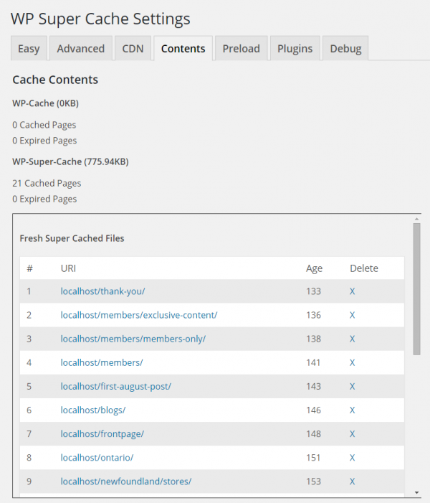This screenshot has width=430, height=503.
Task: Click the WP-Cache (0KB) label
Action: (45, 103)
